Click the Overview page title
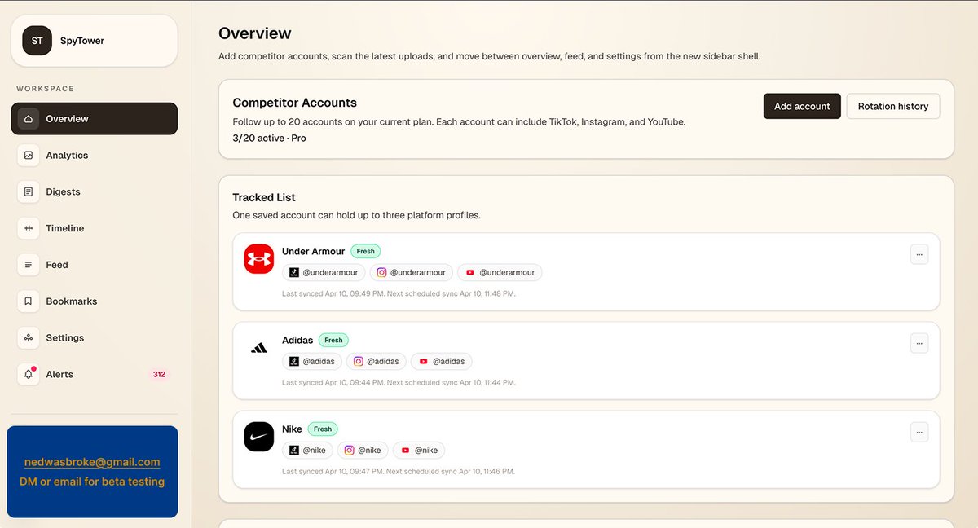The height and width of the screenshot is (528, 978). 255,33
